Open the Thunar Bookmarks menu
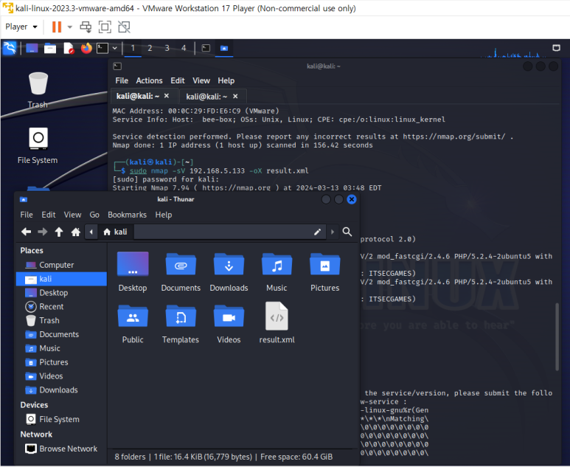570x467 pixels. [127, 215]
